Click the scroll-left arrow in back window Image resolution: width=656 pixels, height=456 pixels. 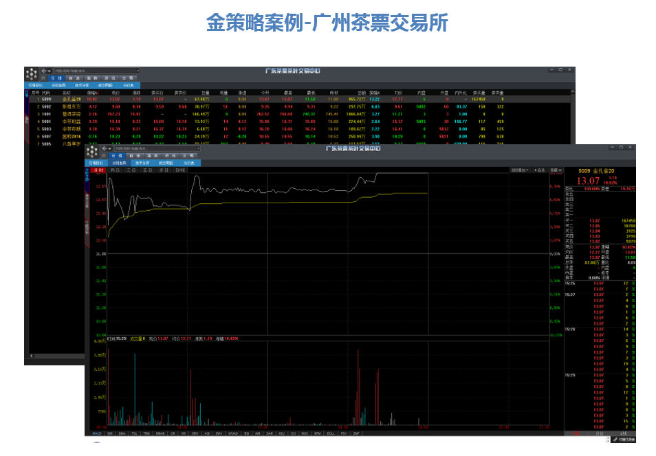(32, 356)
